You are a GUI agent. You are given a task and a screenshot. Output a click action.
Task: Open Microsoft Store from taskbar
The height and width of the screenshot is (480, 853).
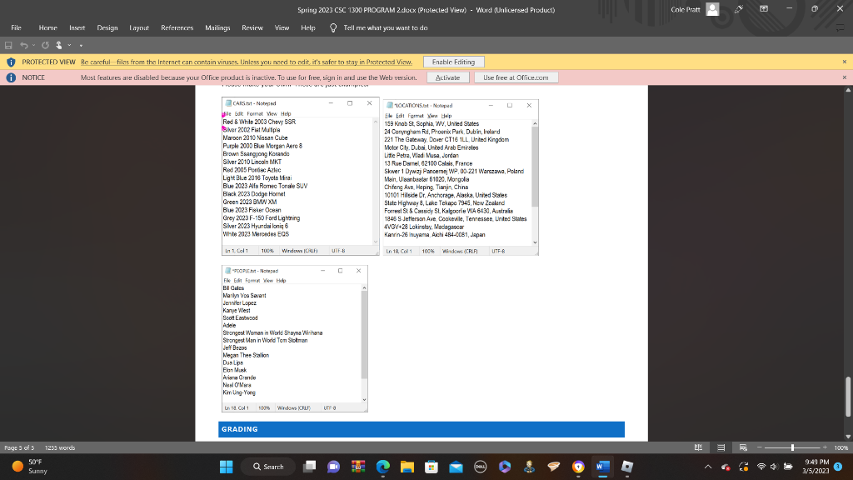tap(431, 467)
